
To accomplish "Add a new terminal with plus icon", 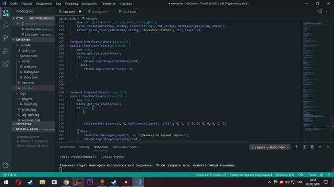I will [x=296, y=147].
